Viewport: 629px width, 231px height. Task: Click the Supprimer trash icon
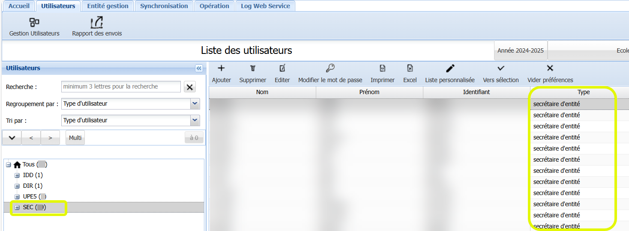pos(252,68)
